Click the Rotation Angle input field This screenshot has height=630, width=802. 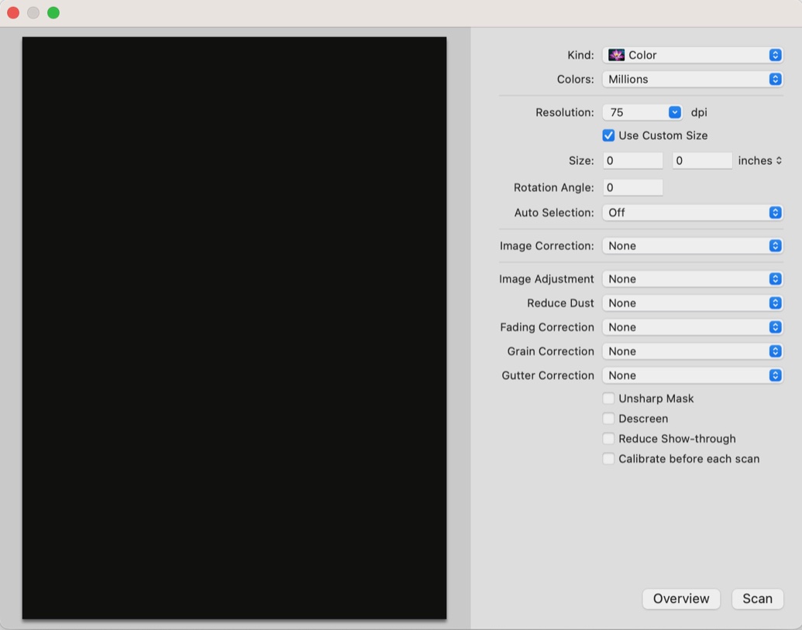pos(633,187)
